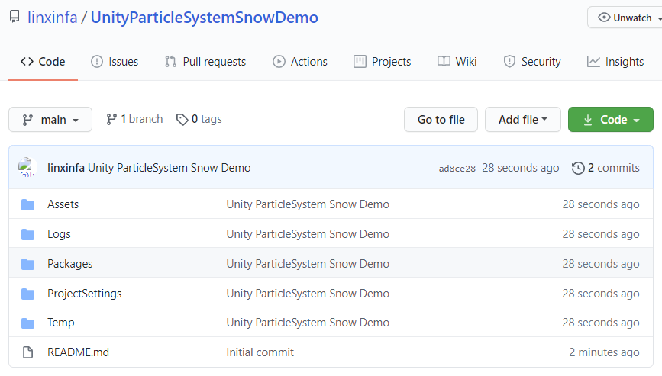
Task: Open the Issues tab
Action: point(115,62)
